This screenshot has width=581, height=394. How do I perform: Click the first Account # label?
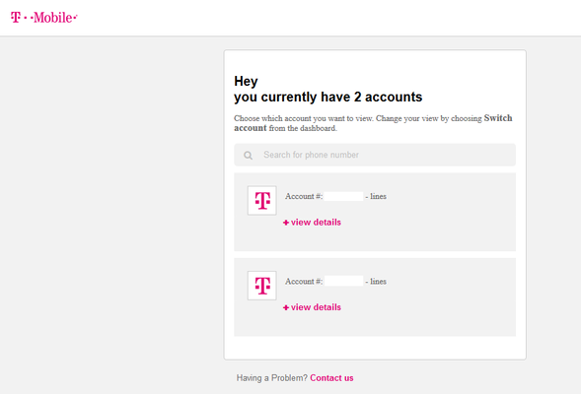[x=304, y=196]
